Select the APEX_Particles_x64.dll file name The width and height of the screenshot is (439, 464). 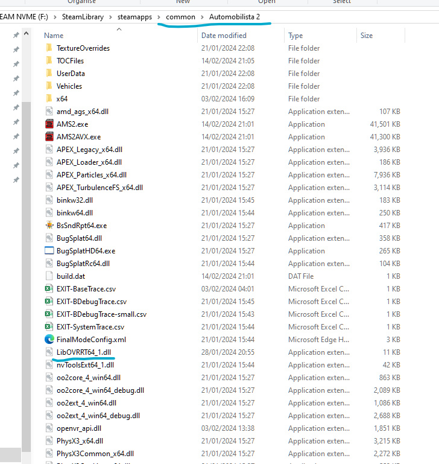click(x=92, y=175)
